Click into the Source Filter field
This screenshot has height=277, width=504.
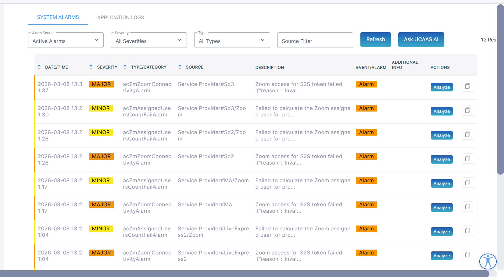pos(315,41)
